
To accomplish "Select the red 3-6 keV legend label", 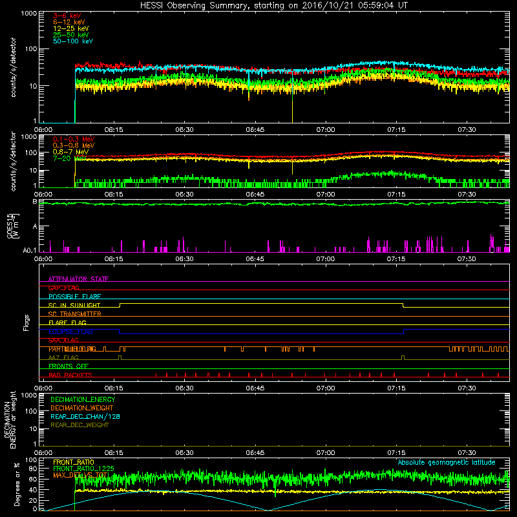I will (x=67, y=16).
